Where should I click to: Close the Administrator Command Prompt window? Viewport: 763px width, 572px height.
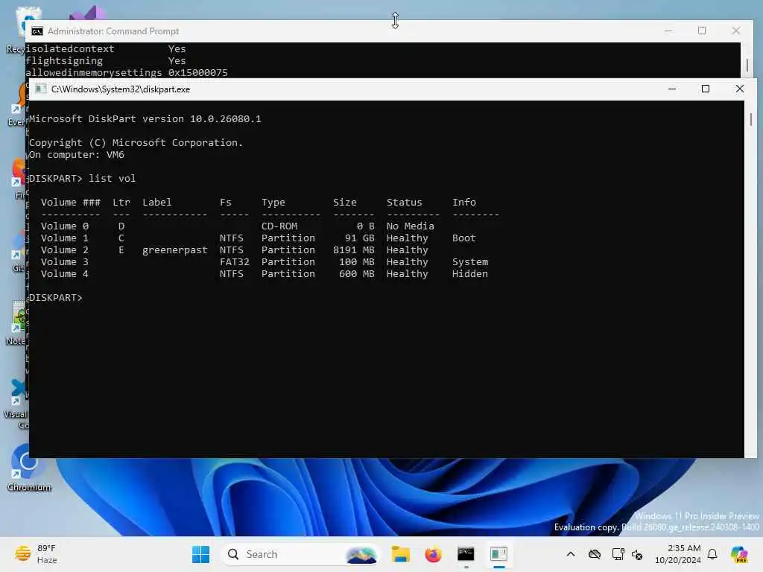[735, 31]
